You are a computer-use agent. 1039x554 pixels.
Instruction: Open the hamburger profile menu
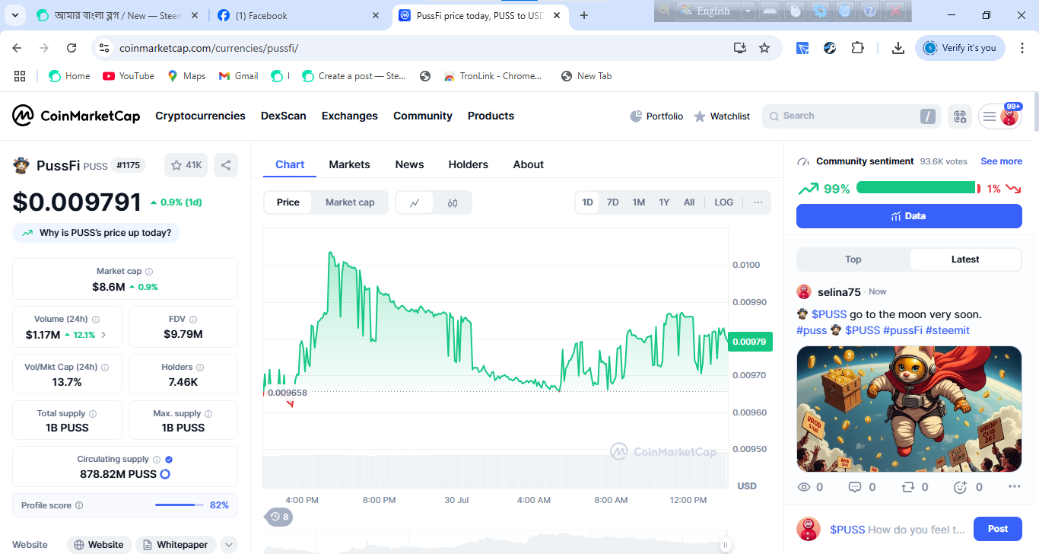click(x=990, y=116)
